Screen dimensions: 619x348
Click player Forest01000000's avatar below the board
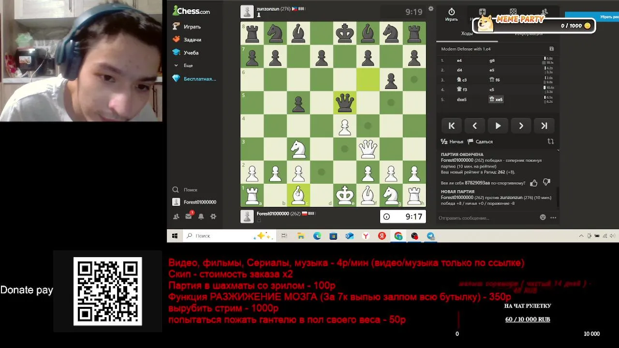click(x=247, y=216)
